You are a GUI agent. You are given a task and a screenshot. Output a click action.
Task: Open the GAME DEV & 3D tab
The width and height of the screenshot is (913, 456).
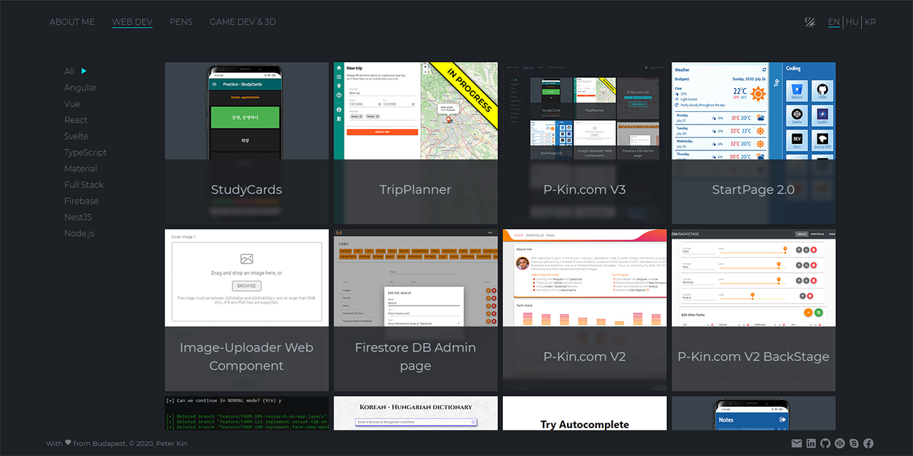pos(243,21)
